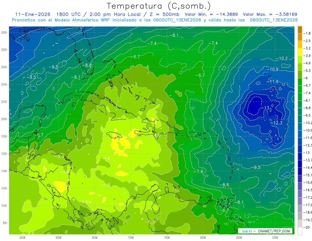The image size is (312, 241).
Task: Click the 85W longitude axis label
Action: click(x=58, y=238)
